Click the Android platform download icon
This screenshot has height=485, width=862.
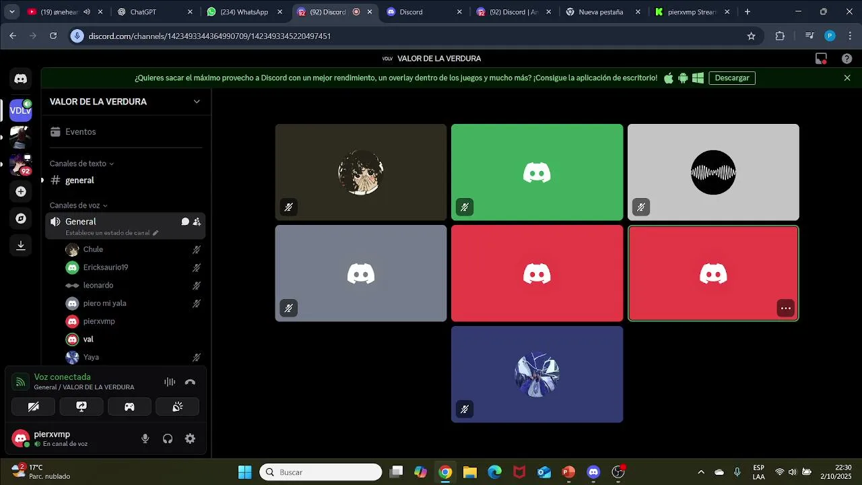[x=683, y=78]
